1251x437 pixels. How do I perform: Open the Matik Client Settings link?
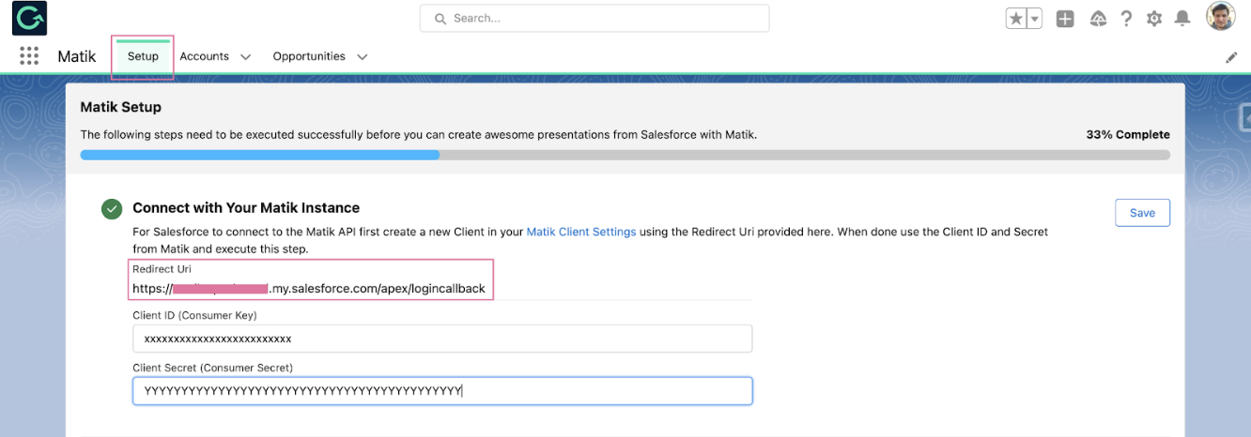click(581, 231)
